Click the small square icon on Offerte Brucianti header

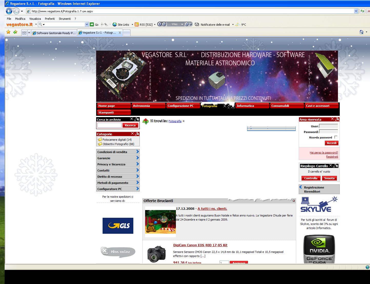[294, 201]
